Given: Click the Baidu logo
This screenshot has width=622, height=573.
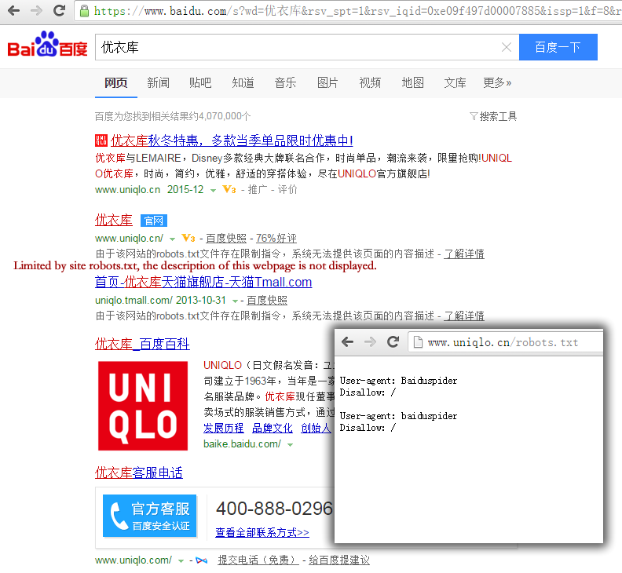Looking at the screenshot, I should coord(47,45).
